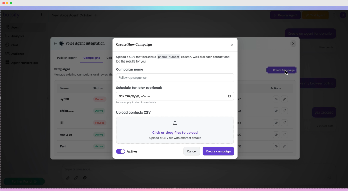Go back using the Voice Agent integration arrow

[x=55, y=44]
